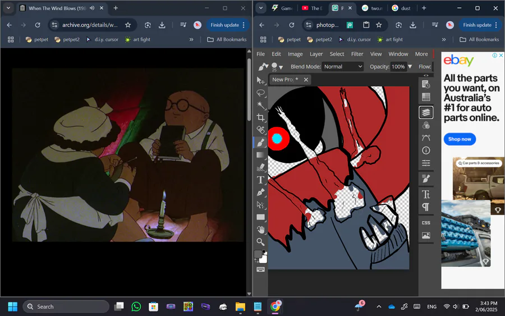Select the Eraser tool
Screen dimensions: 505x316
(x=260, y=167)
